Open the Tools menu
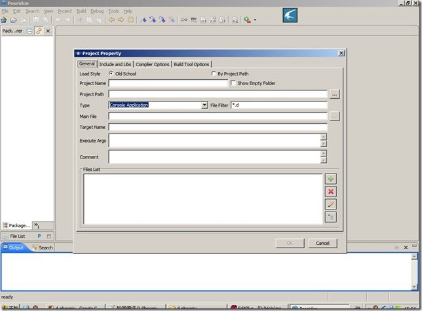Screen dimensions: 422x311 pyautogui.click(x=113, y=11)
